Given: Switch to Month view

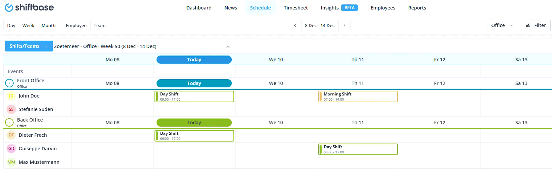Looking at the screenshot, I should 48,25.
